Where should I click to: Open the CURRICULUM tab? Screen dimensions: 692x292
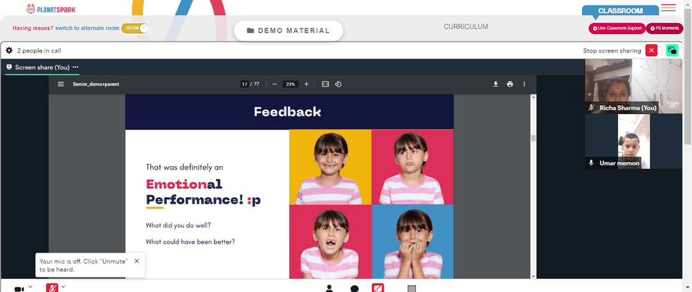466,27
